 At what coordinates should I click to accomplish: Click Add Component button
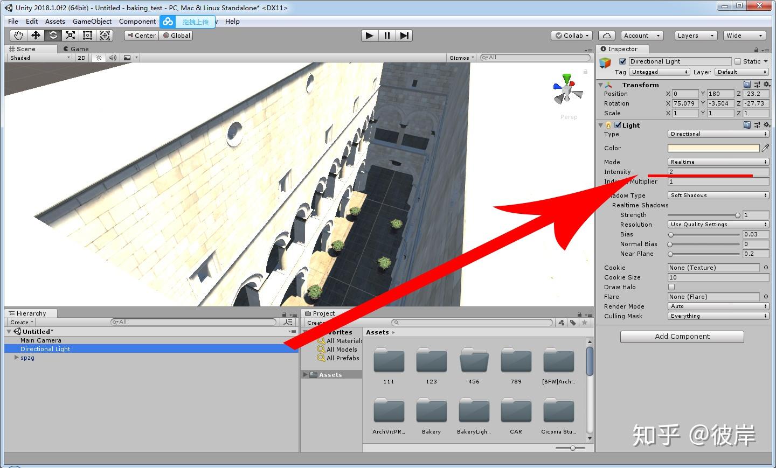click(x=682, y=337)
